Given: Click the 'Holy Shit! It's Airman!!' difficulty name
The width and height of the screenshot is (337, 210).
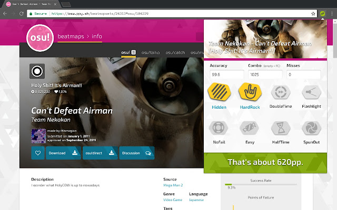Looking at the screenshot, I should pos(56,86).
